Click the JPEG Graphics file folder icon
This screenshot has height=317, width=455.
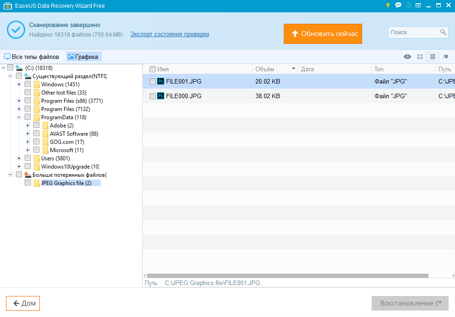(x=37, y=183)
